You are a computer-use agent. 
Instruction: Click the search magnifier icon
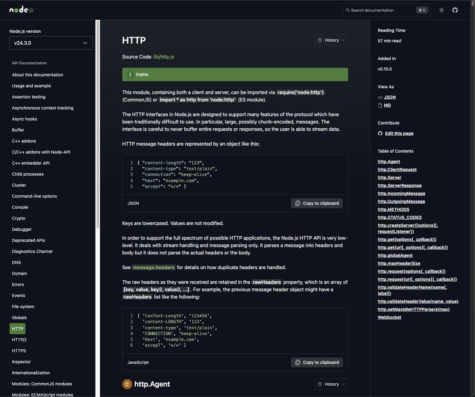348,10
